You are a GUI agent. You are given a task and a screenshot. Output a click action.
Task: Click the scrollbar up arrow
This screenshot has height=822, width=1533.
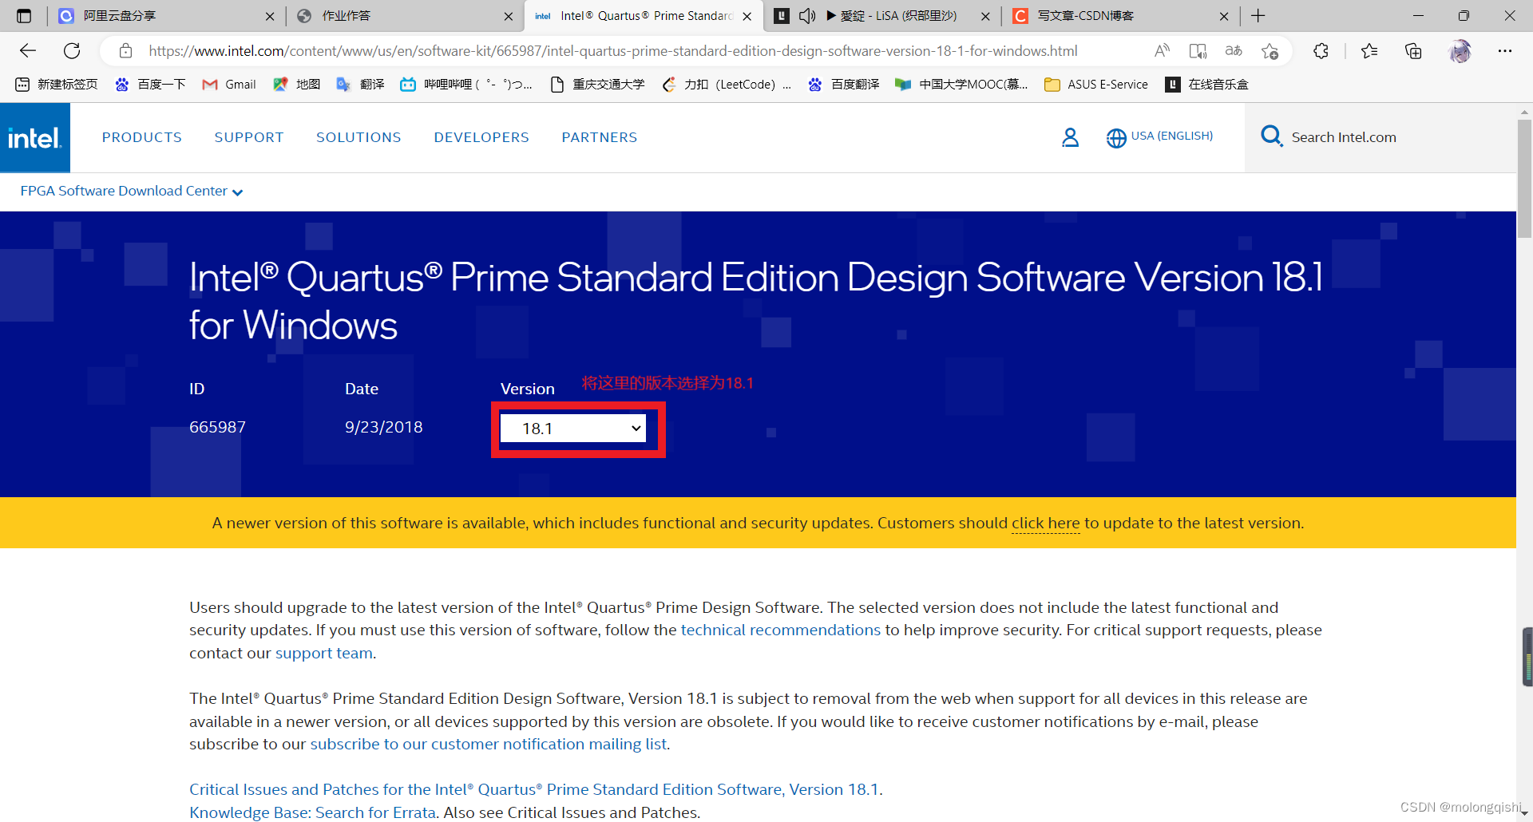pyautogui.click(x=1524, y=112)
